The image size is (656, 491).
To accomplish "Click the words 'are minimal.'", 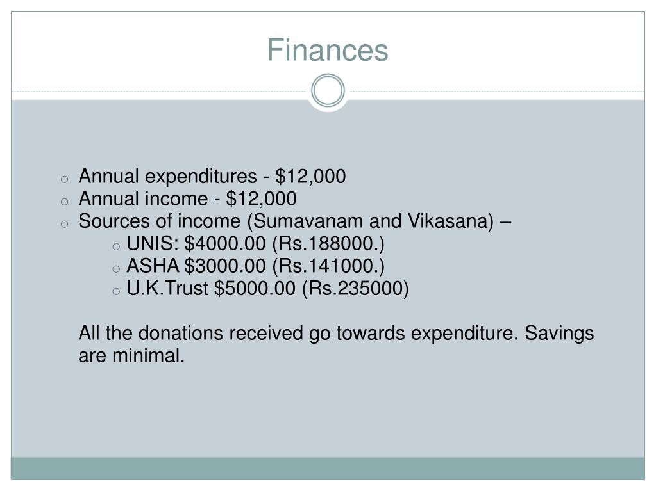I will tap(131, 356).
